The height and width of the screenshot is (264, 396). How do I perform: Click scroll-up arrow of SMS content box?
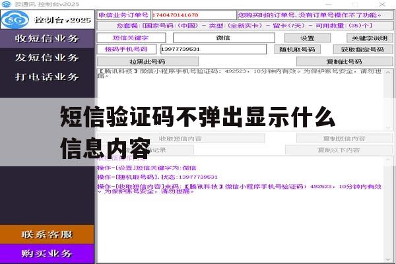point(388,73)
